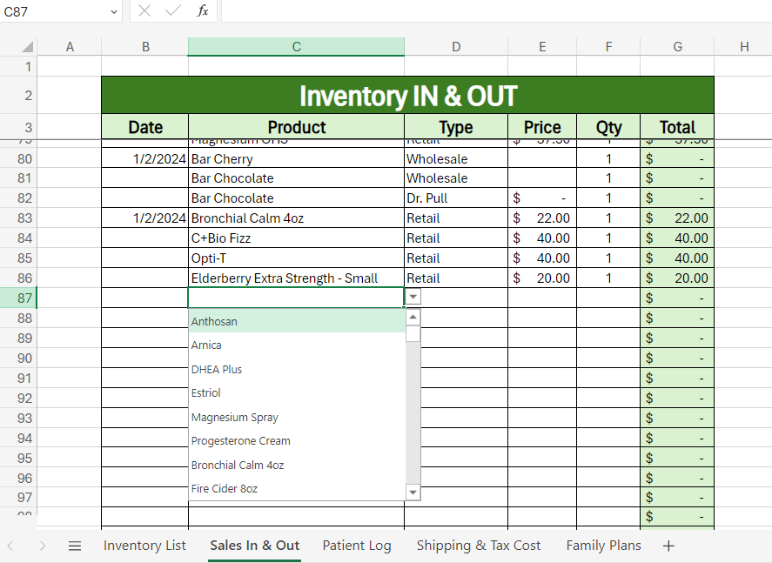Click the Cancel X icon in formula bar
Screen dimensions: 772x563
tap(144, 10)
